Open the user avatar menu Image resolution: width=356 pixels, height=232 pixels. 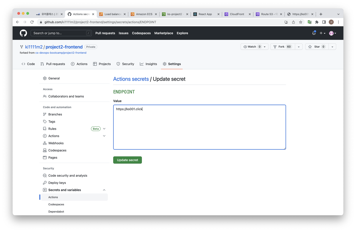(x=332, y=33)
